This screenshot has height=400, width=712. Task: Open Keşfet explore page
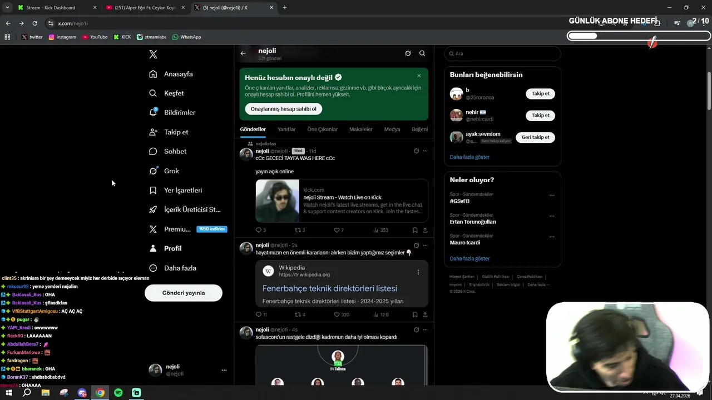click(x=166, y=93)
